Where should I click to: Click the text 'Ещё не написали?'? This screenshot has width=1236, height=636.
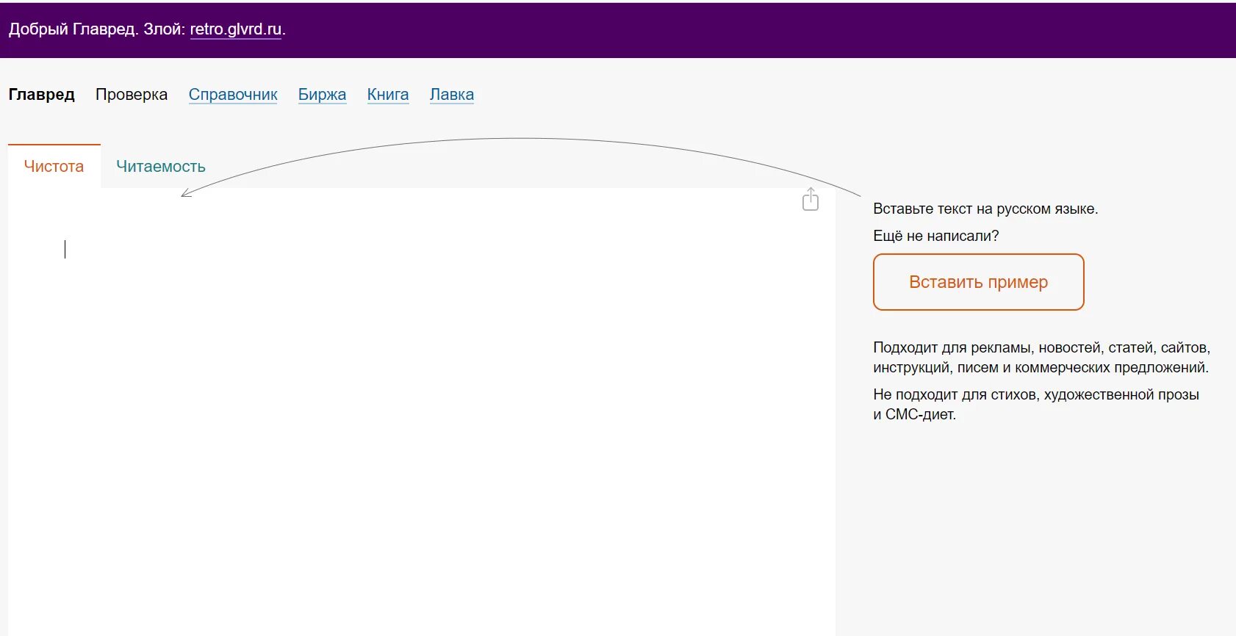(x=935, y=236)
